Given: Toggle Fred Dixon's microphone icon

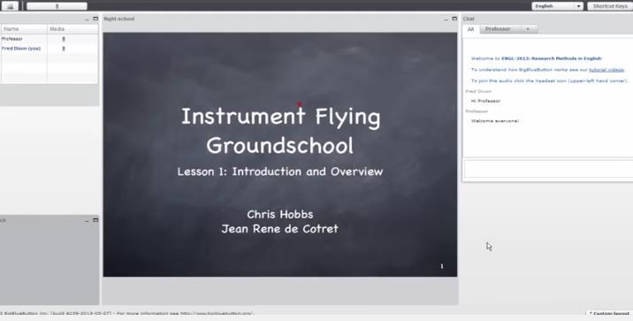Looking at the screenshot, I should click(64, 49).
